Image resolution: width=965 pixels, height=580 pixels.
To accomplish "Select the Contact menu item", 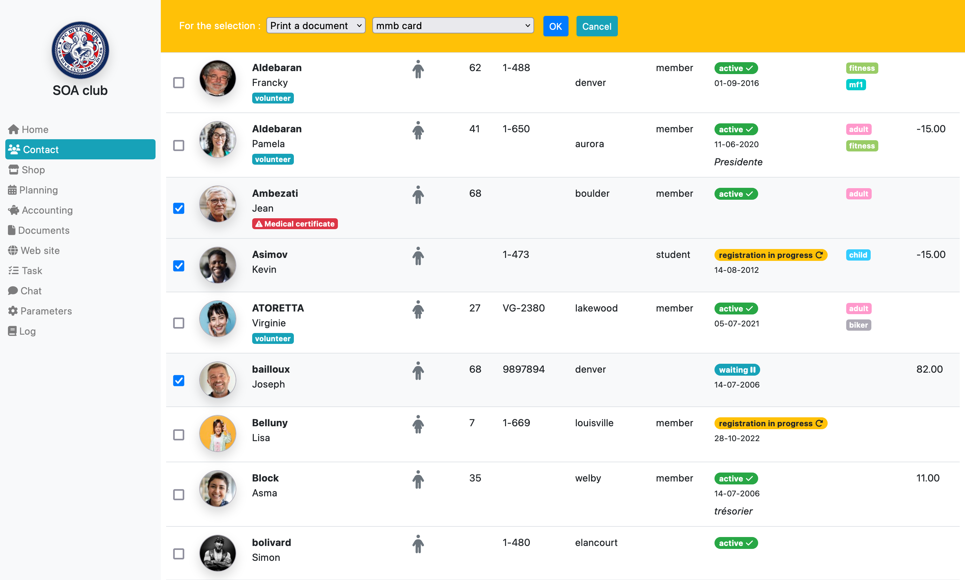I will point(80,150).
